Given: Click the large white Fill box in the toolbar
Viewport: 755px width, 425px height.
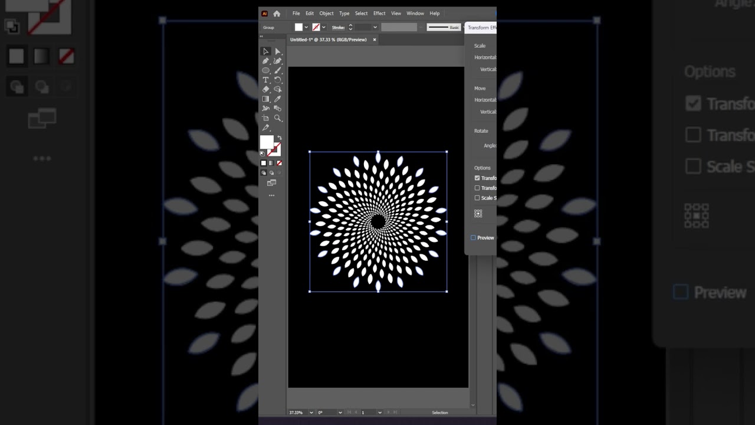Looking at the screenshot, I should pyautogui.click(x=267, y=142).
